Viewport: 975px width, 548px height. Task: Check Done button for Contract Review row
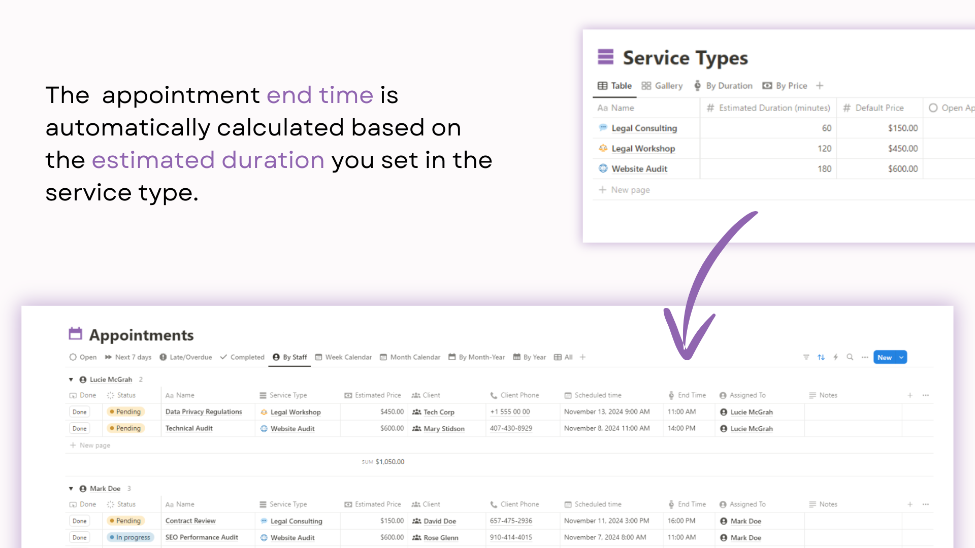click(x=79, y=521)
